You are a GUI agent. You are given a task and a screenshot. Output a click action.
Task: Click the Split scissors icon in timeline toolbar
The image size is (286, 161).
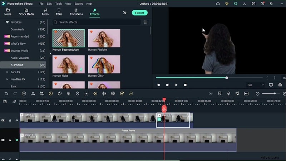[33, 93]
